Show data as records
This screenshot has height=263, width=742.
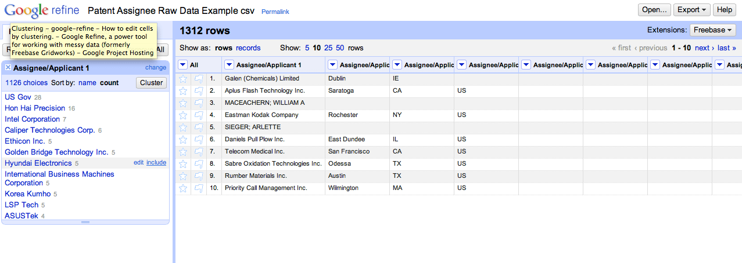248,48
